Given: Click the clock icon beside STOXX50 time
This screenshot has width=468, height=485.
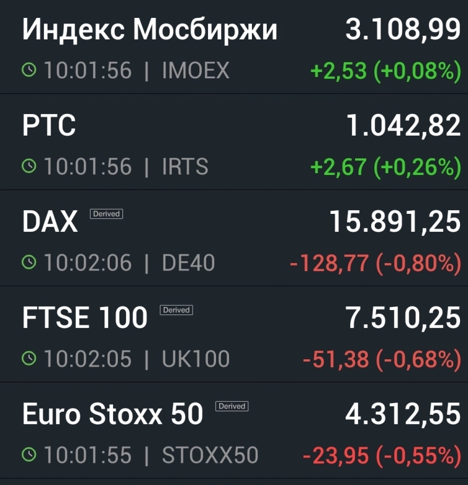Looking at the screenshot, I should coord(28,455).
